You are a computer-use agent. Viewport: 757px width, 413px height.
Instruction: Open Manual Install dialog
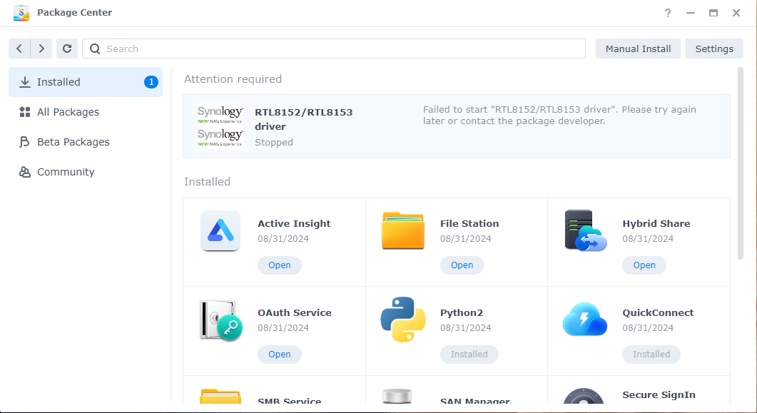click(638, 49)
